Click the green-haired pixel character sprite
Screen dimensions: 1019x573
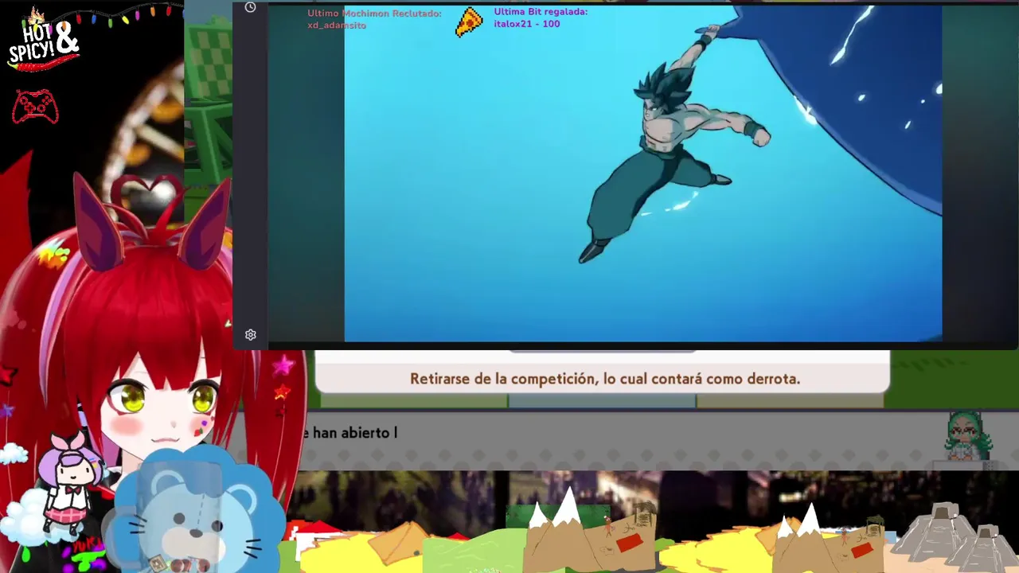tap(967, 435)
